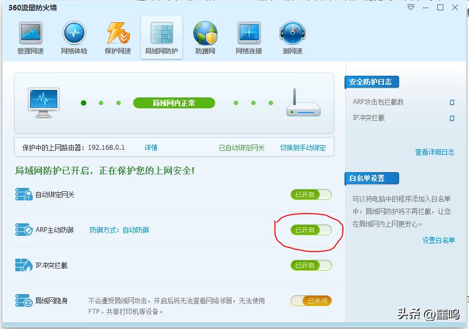Open the 安全防护日志 section
This screenshot has width=469, height=329.
click(x=371, y=81)
